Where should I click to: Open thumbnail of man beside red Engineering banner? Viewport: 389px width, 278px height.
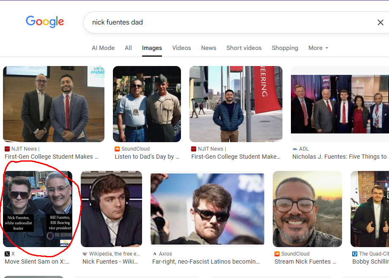236,104
